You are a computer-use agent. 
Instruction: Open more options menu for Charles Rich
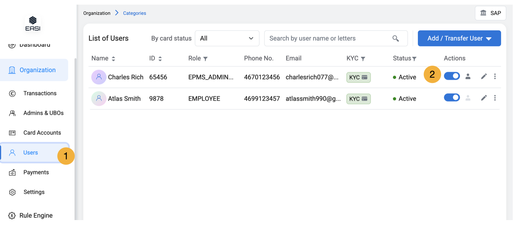[495, 76]
